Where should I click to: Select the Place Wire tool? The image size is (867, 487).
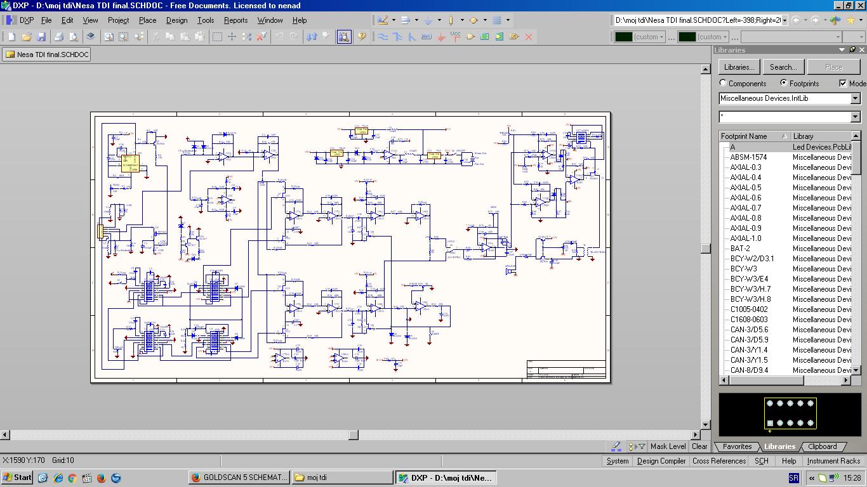383,37
